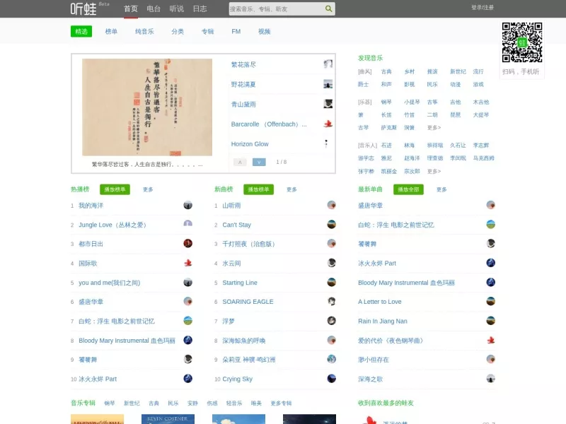The height and width of the screenshot is (424, 566).
Task: Open song Starting Line
Action: 240,282
